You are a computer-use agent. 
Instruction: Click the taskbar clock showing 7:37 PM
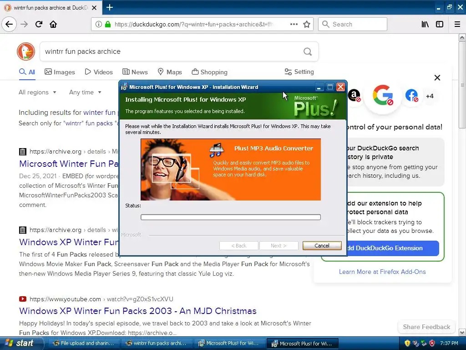(449, 343)
